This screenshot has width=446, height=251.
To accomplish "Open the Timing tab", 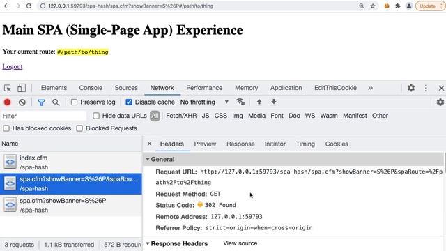I will [x=305, y=144].
